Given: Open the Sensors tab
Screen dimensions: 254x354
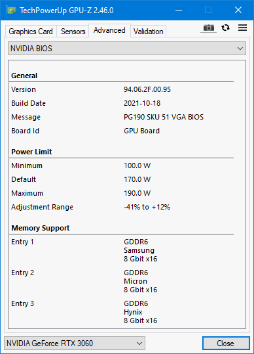Looking at the screenshot, I should coord(73,32).
